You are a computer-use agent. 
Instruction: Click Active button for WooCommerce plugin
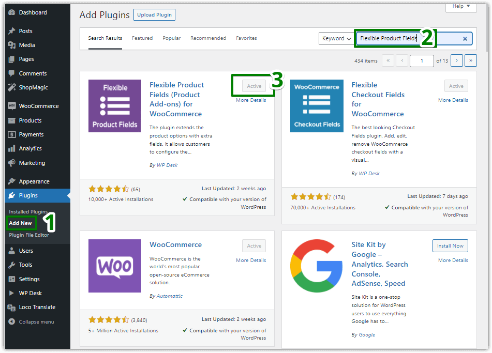click(254, 246)
